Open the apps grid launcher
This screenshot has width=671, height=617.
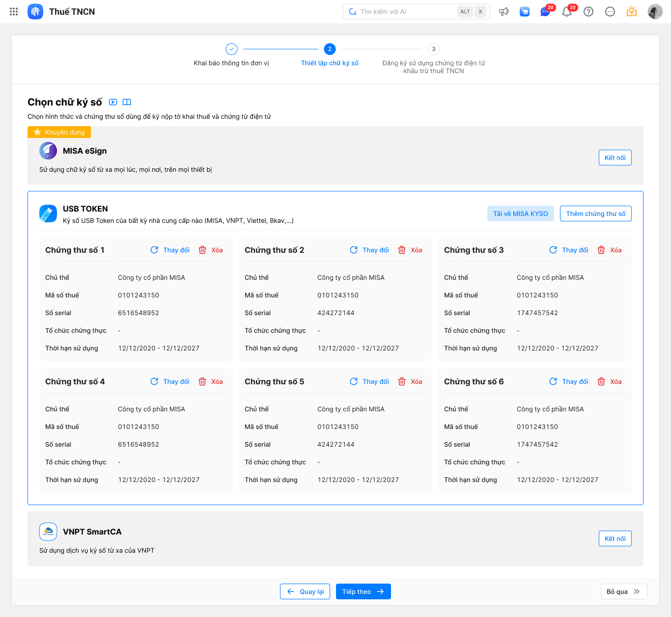coord(14,11)
